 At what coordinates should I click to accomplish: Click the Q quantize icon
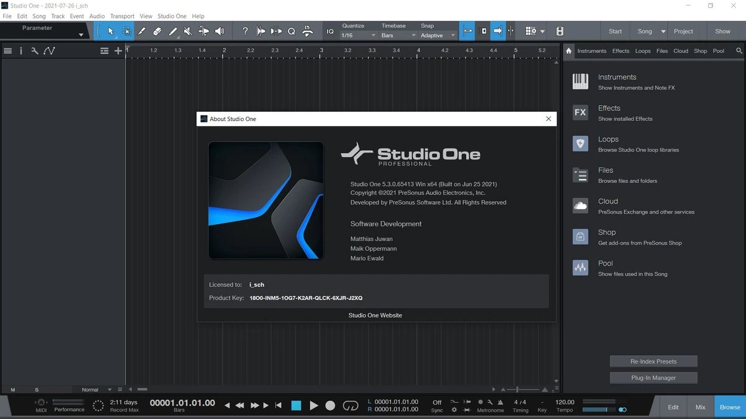(x=292, y=31)
